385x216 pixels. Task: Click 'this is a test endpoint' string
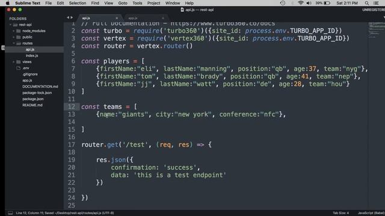click(x=180, y=175)
